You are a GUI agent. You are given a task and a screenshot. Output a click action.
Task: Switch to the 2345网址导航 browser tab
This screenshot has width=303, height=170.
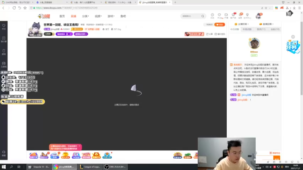(17, 2)
